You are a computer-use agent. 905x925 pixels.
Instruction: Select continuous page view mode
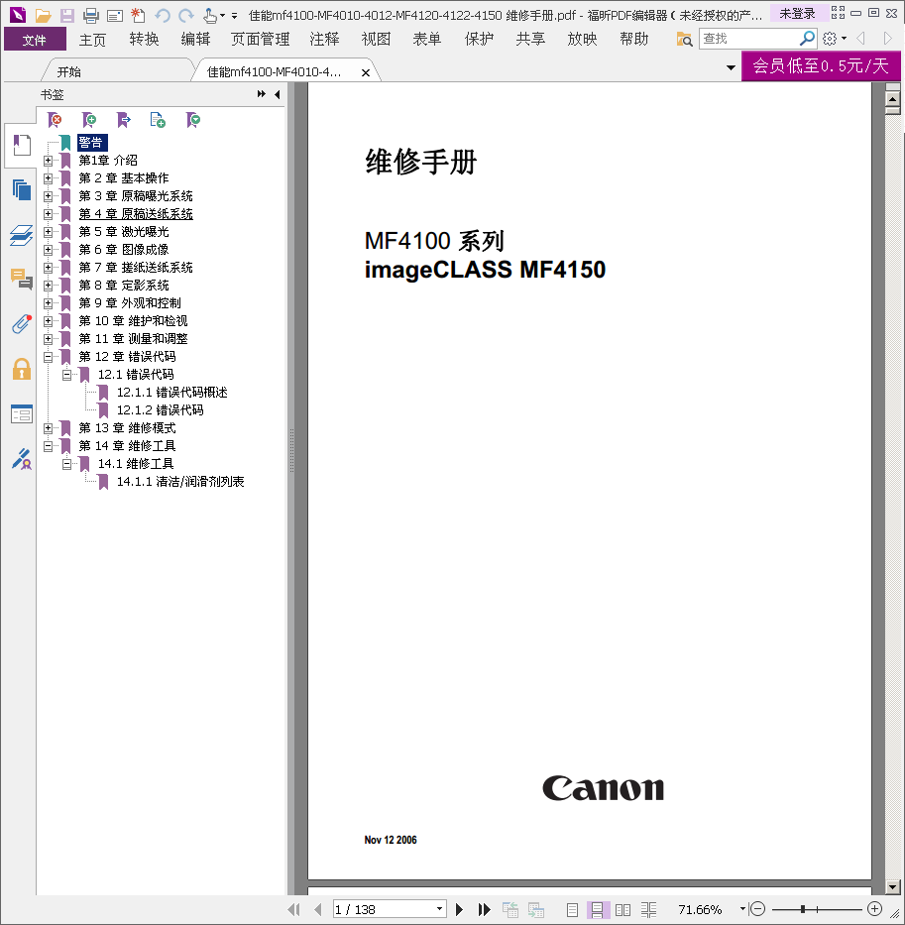pyautogui.click(x=597, y=910)
